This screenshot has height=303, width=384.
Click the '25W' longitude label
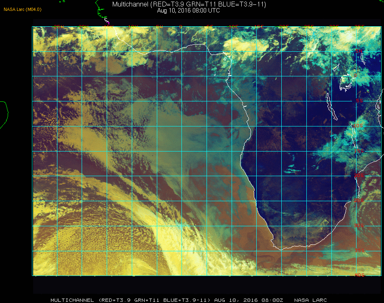pos(59,27)
